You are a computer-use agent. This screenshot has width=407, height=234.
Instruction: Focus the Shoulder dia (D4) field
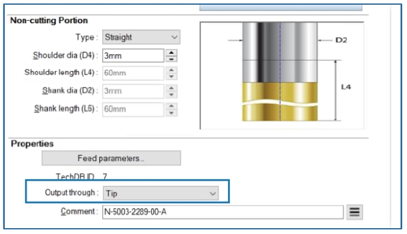[x=133, y=56]
